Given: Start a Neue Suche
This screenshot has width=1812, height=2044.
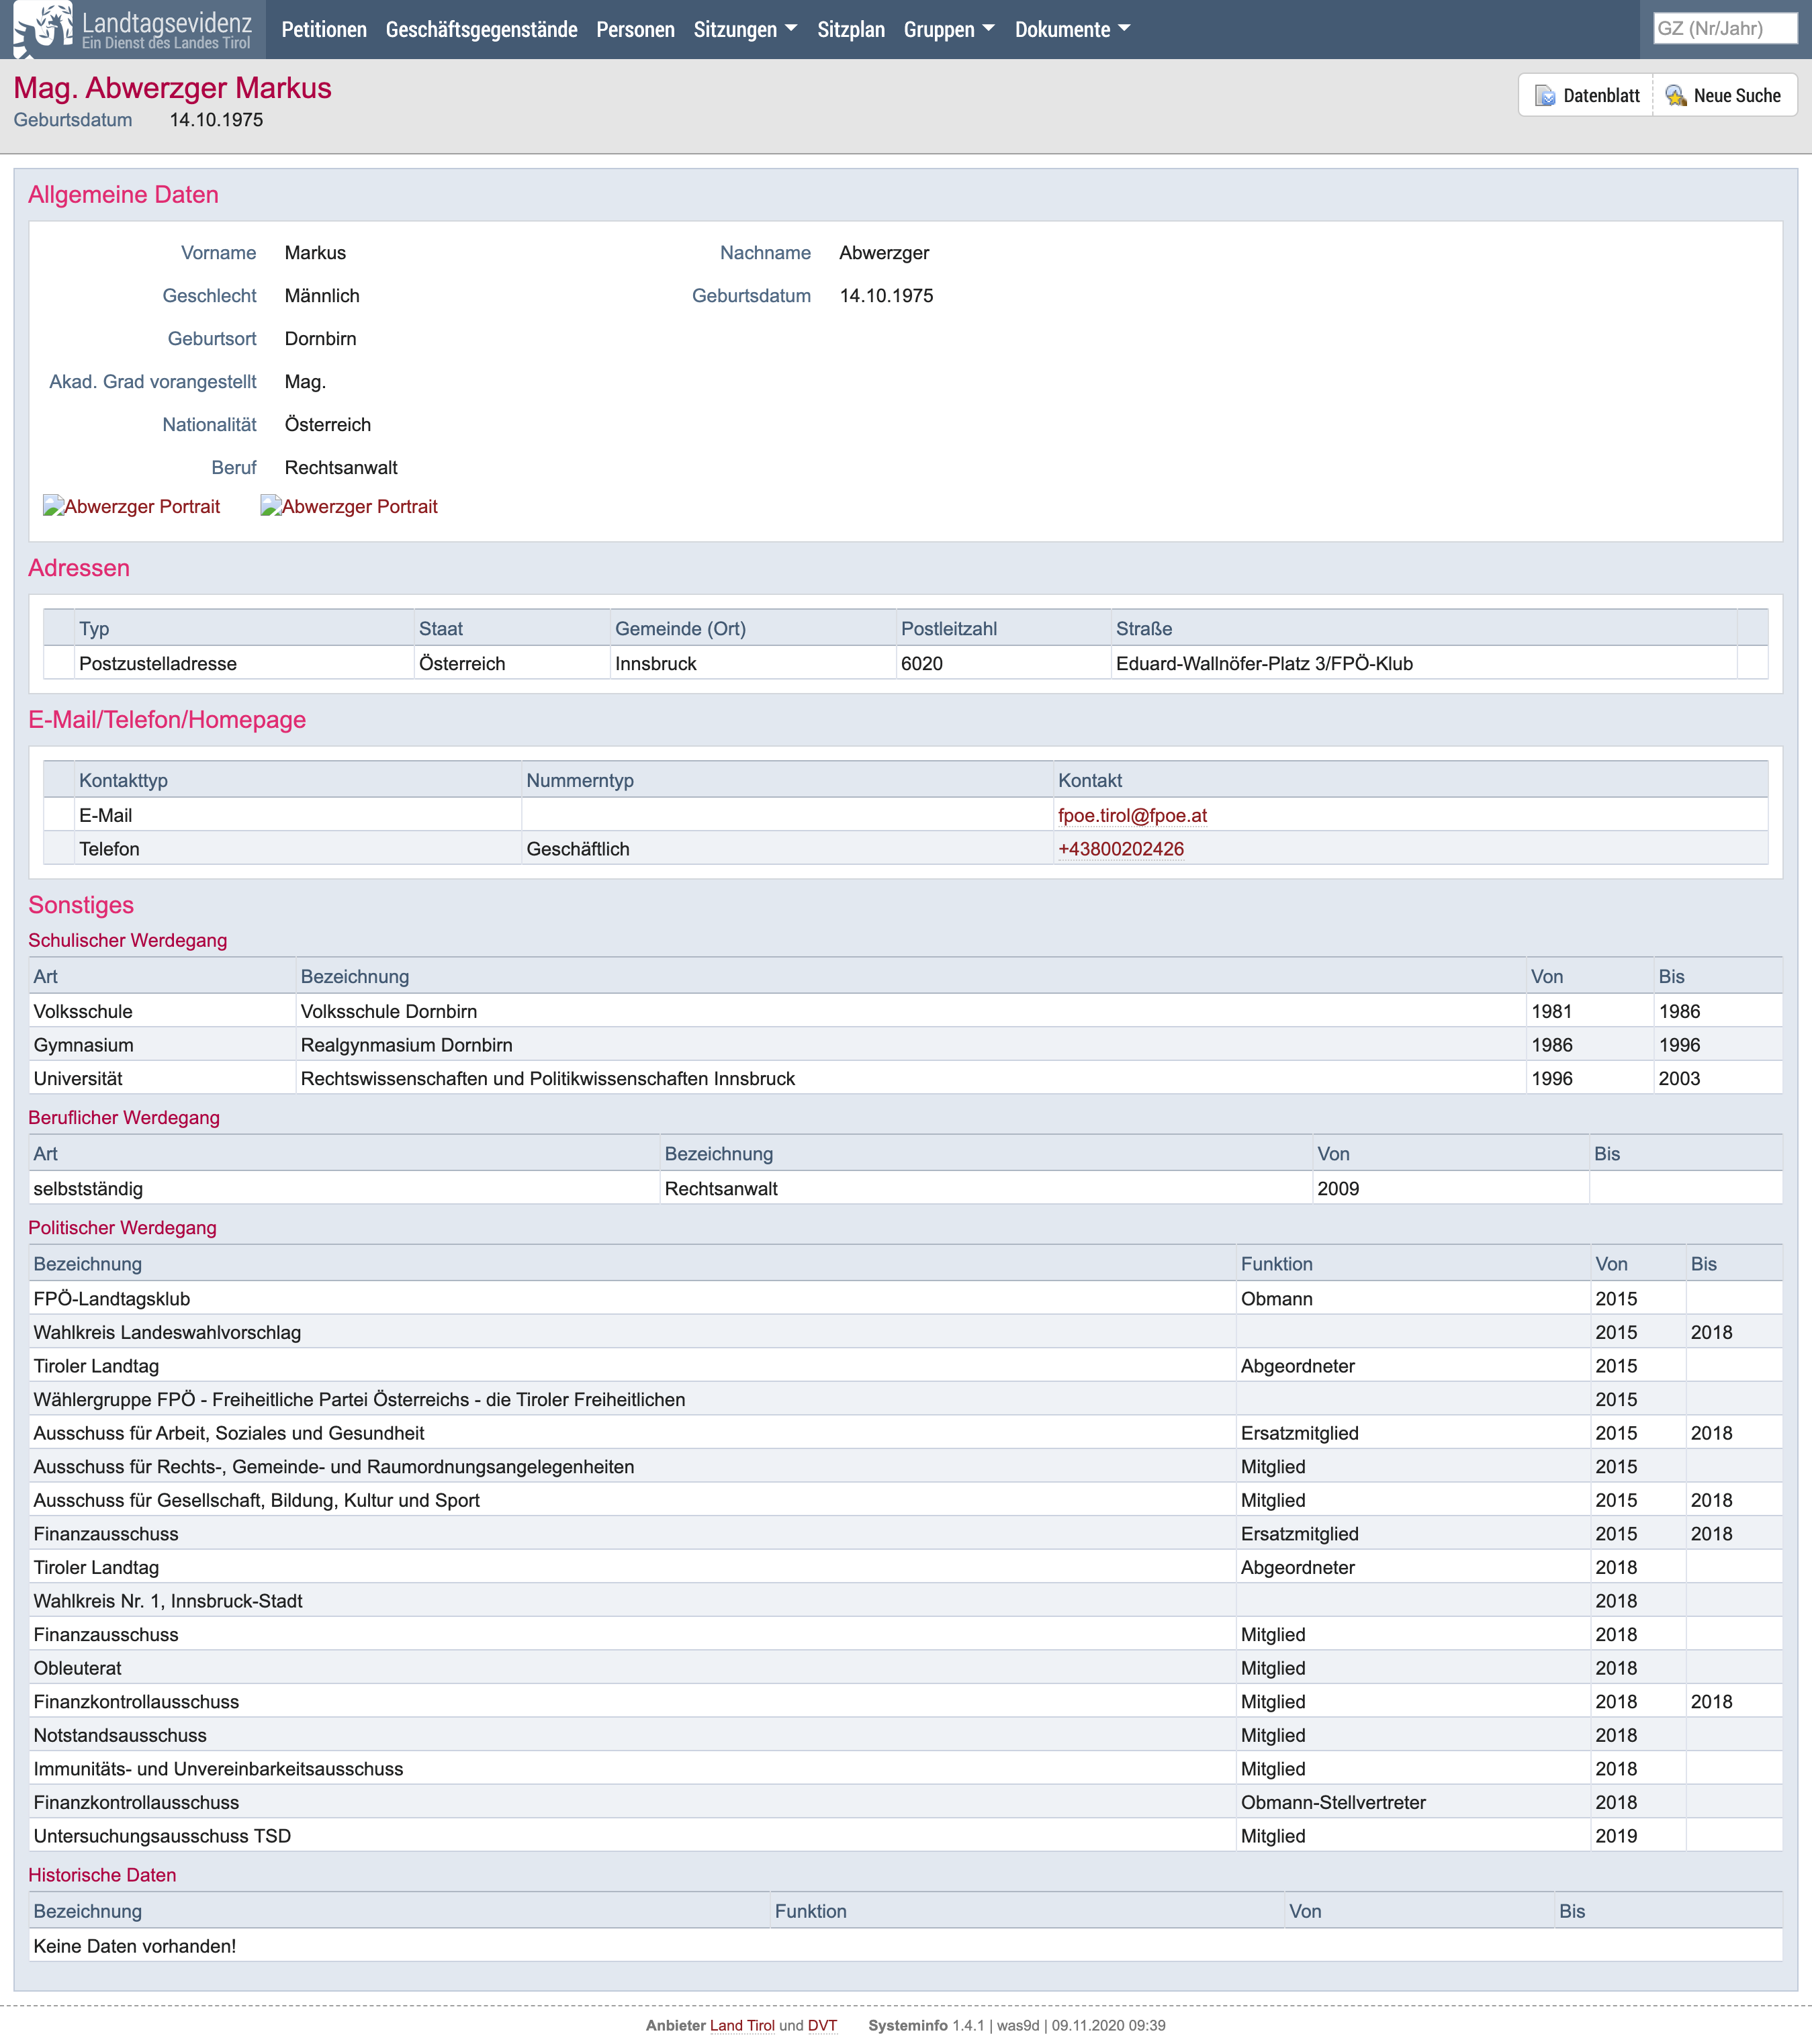Looking at the screenshot, I should tap(1724, 96).
